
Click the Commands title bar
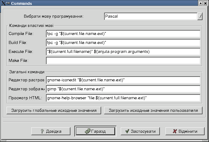pos(104,3)
